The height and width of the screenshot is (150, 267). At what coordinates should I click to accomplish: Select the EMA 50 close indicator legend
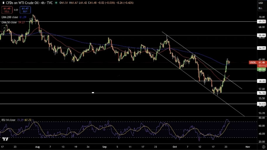9,22
